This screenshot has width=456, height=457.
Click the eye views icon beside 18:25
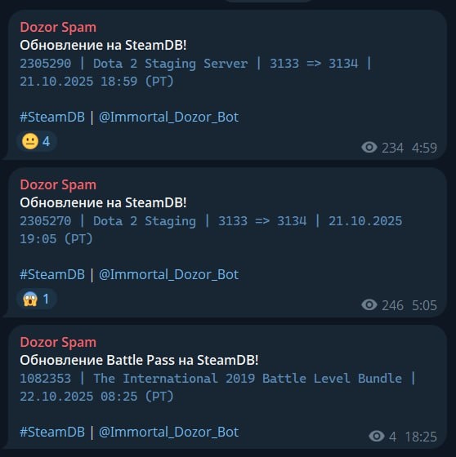[x=377, y=437]
